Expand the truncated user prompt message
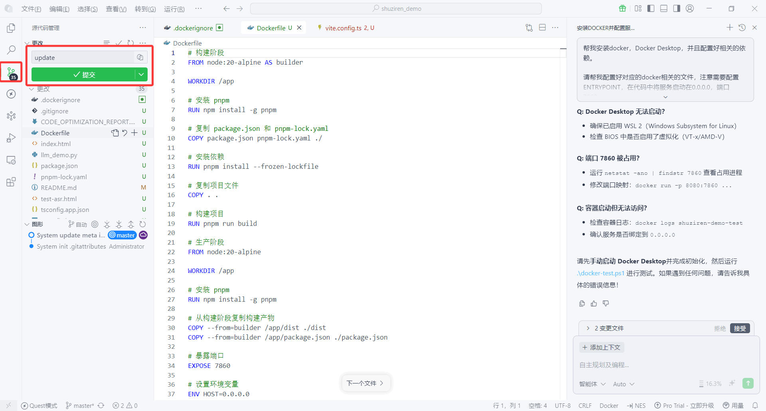Image resolution: width=766 pixels, height=411 pixels. tap(665, 97)
